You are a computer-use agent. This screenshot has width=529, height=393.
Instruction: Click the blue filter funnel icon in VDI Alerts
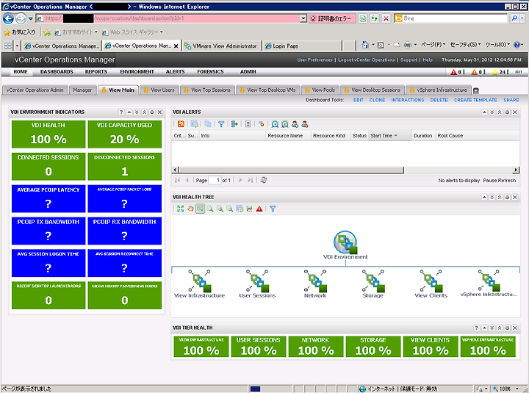[221, 124]
